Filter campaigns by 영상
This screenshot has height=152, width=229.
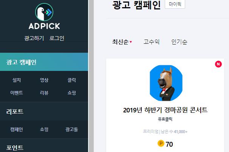[44, 80]
